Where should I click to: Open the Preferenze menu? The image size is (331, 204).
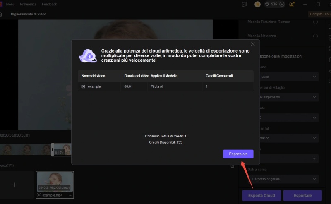28,4
